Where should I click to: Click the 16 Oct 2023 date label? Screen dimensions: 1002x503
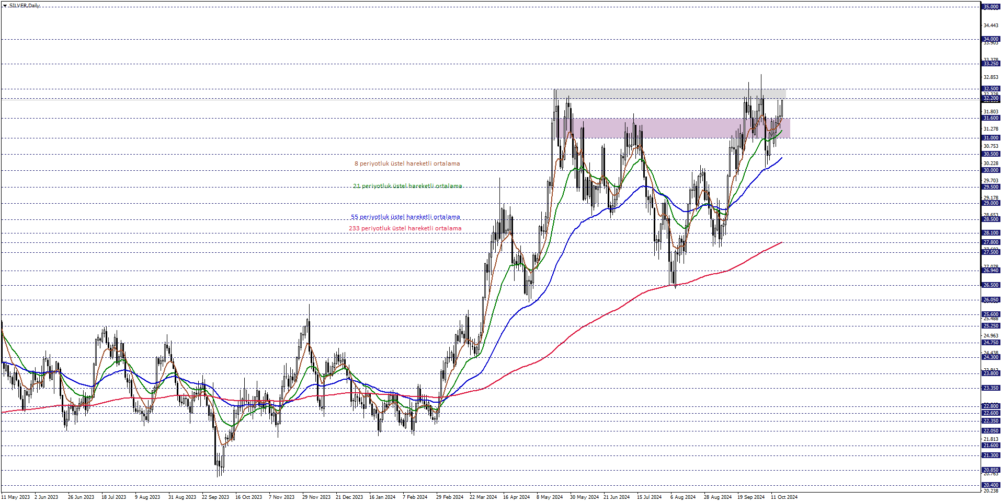click(x=249, y=497)
